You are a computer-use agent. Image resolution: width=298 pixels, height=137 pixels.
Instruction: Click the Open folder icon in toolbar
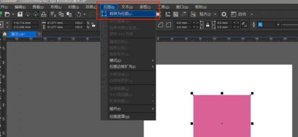(x=8, y=14)
